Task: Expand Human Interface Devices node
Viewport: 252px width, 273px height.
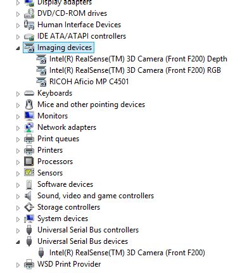Action: pyautogui.click(x=18, y=25)
